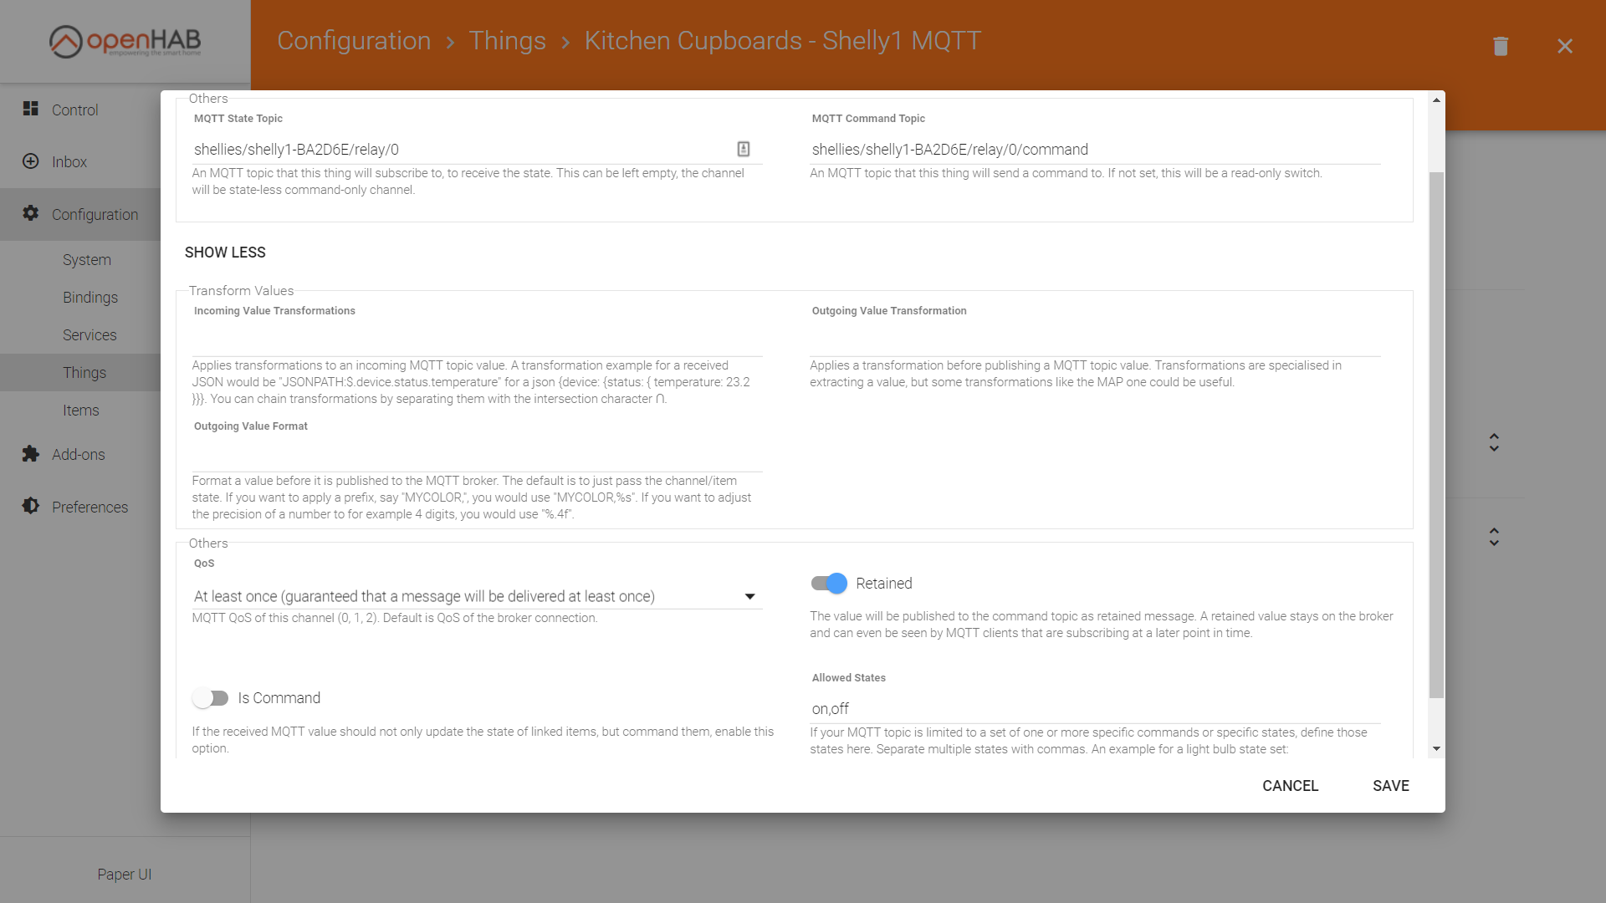Click the SAVE button
Viewport: 1606px width, 903px height.
pyautogui.click(x=1391, y=786)
